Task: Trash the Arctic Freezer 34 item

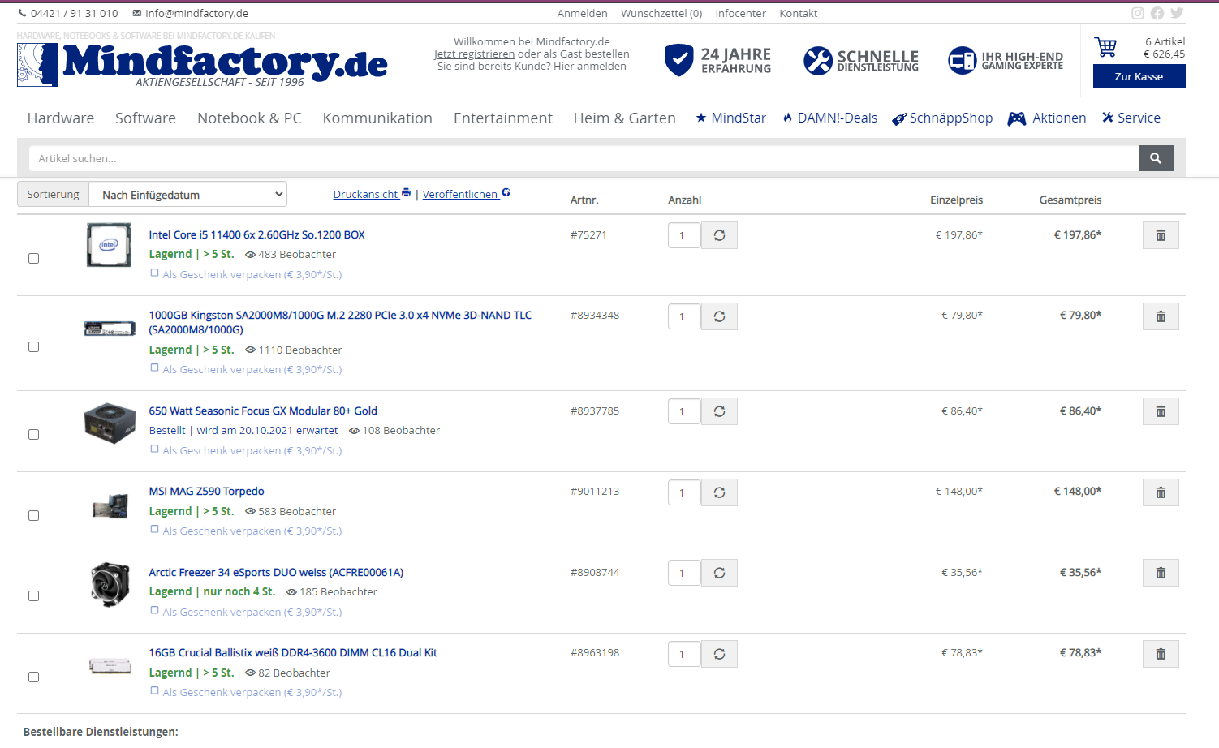Action: [1161, 573]
